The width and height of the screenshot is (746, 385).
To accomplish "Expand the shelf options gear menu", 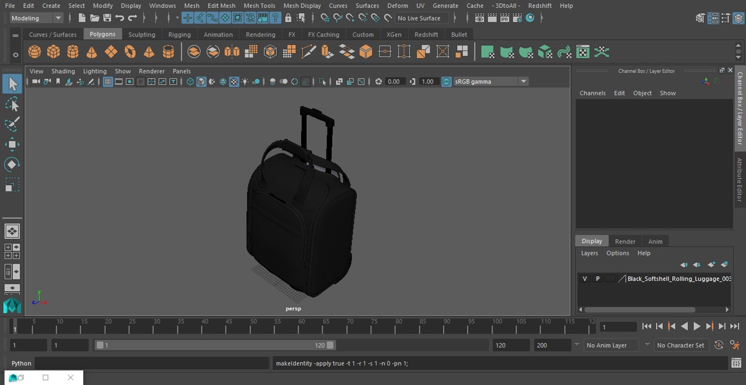I will coord(16,55).
